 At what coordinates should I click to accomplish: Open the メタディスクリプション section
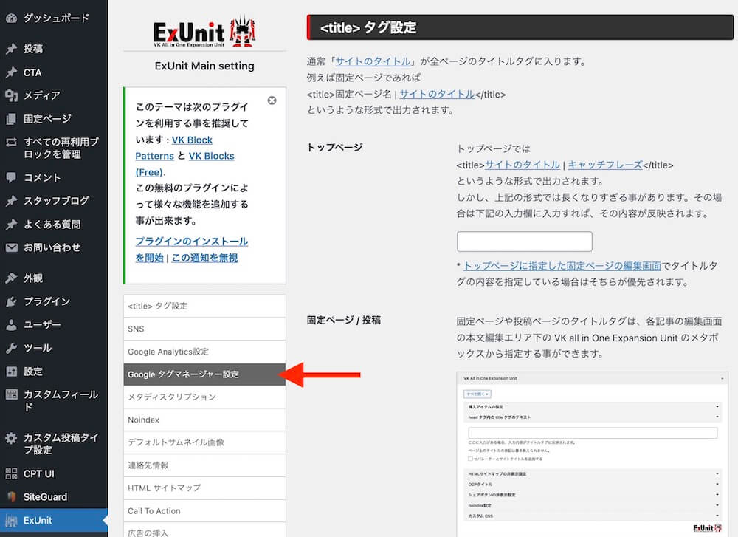point(204,397)
